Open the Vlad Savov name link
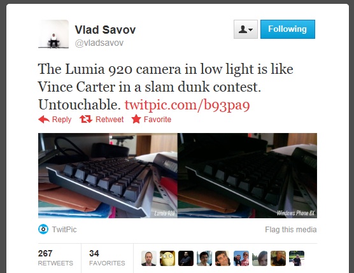 pos(105,29)
